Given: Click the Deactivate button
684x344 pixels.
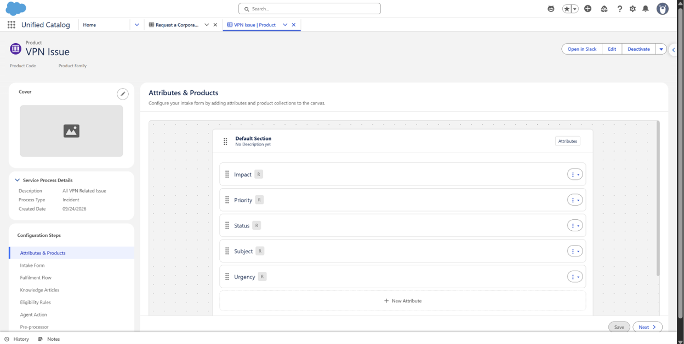Looking at the screenshot, I should click(x=639, y=49).
